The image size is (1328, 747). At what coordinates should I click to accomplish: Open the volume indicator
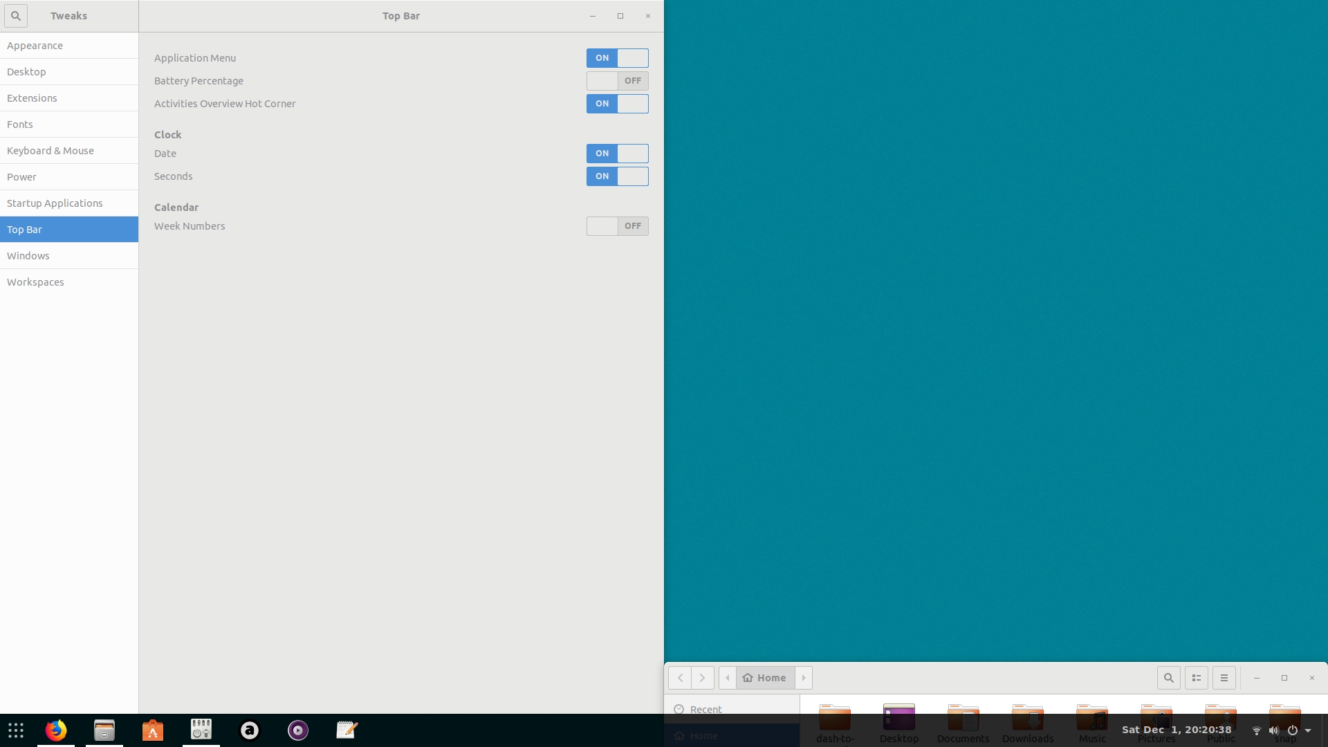coord(1274,730)
